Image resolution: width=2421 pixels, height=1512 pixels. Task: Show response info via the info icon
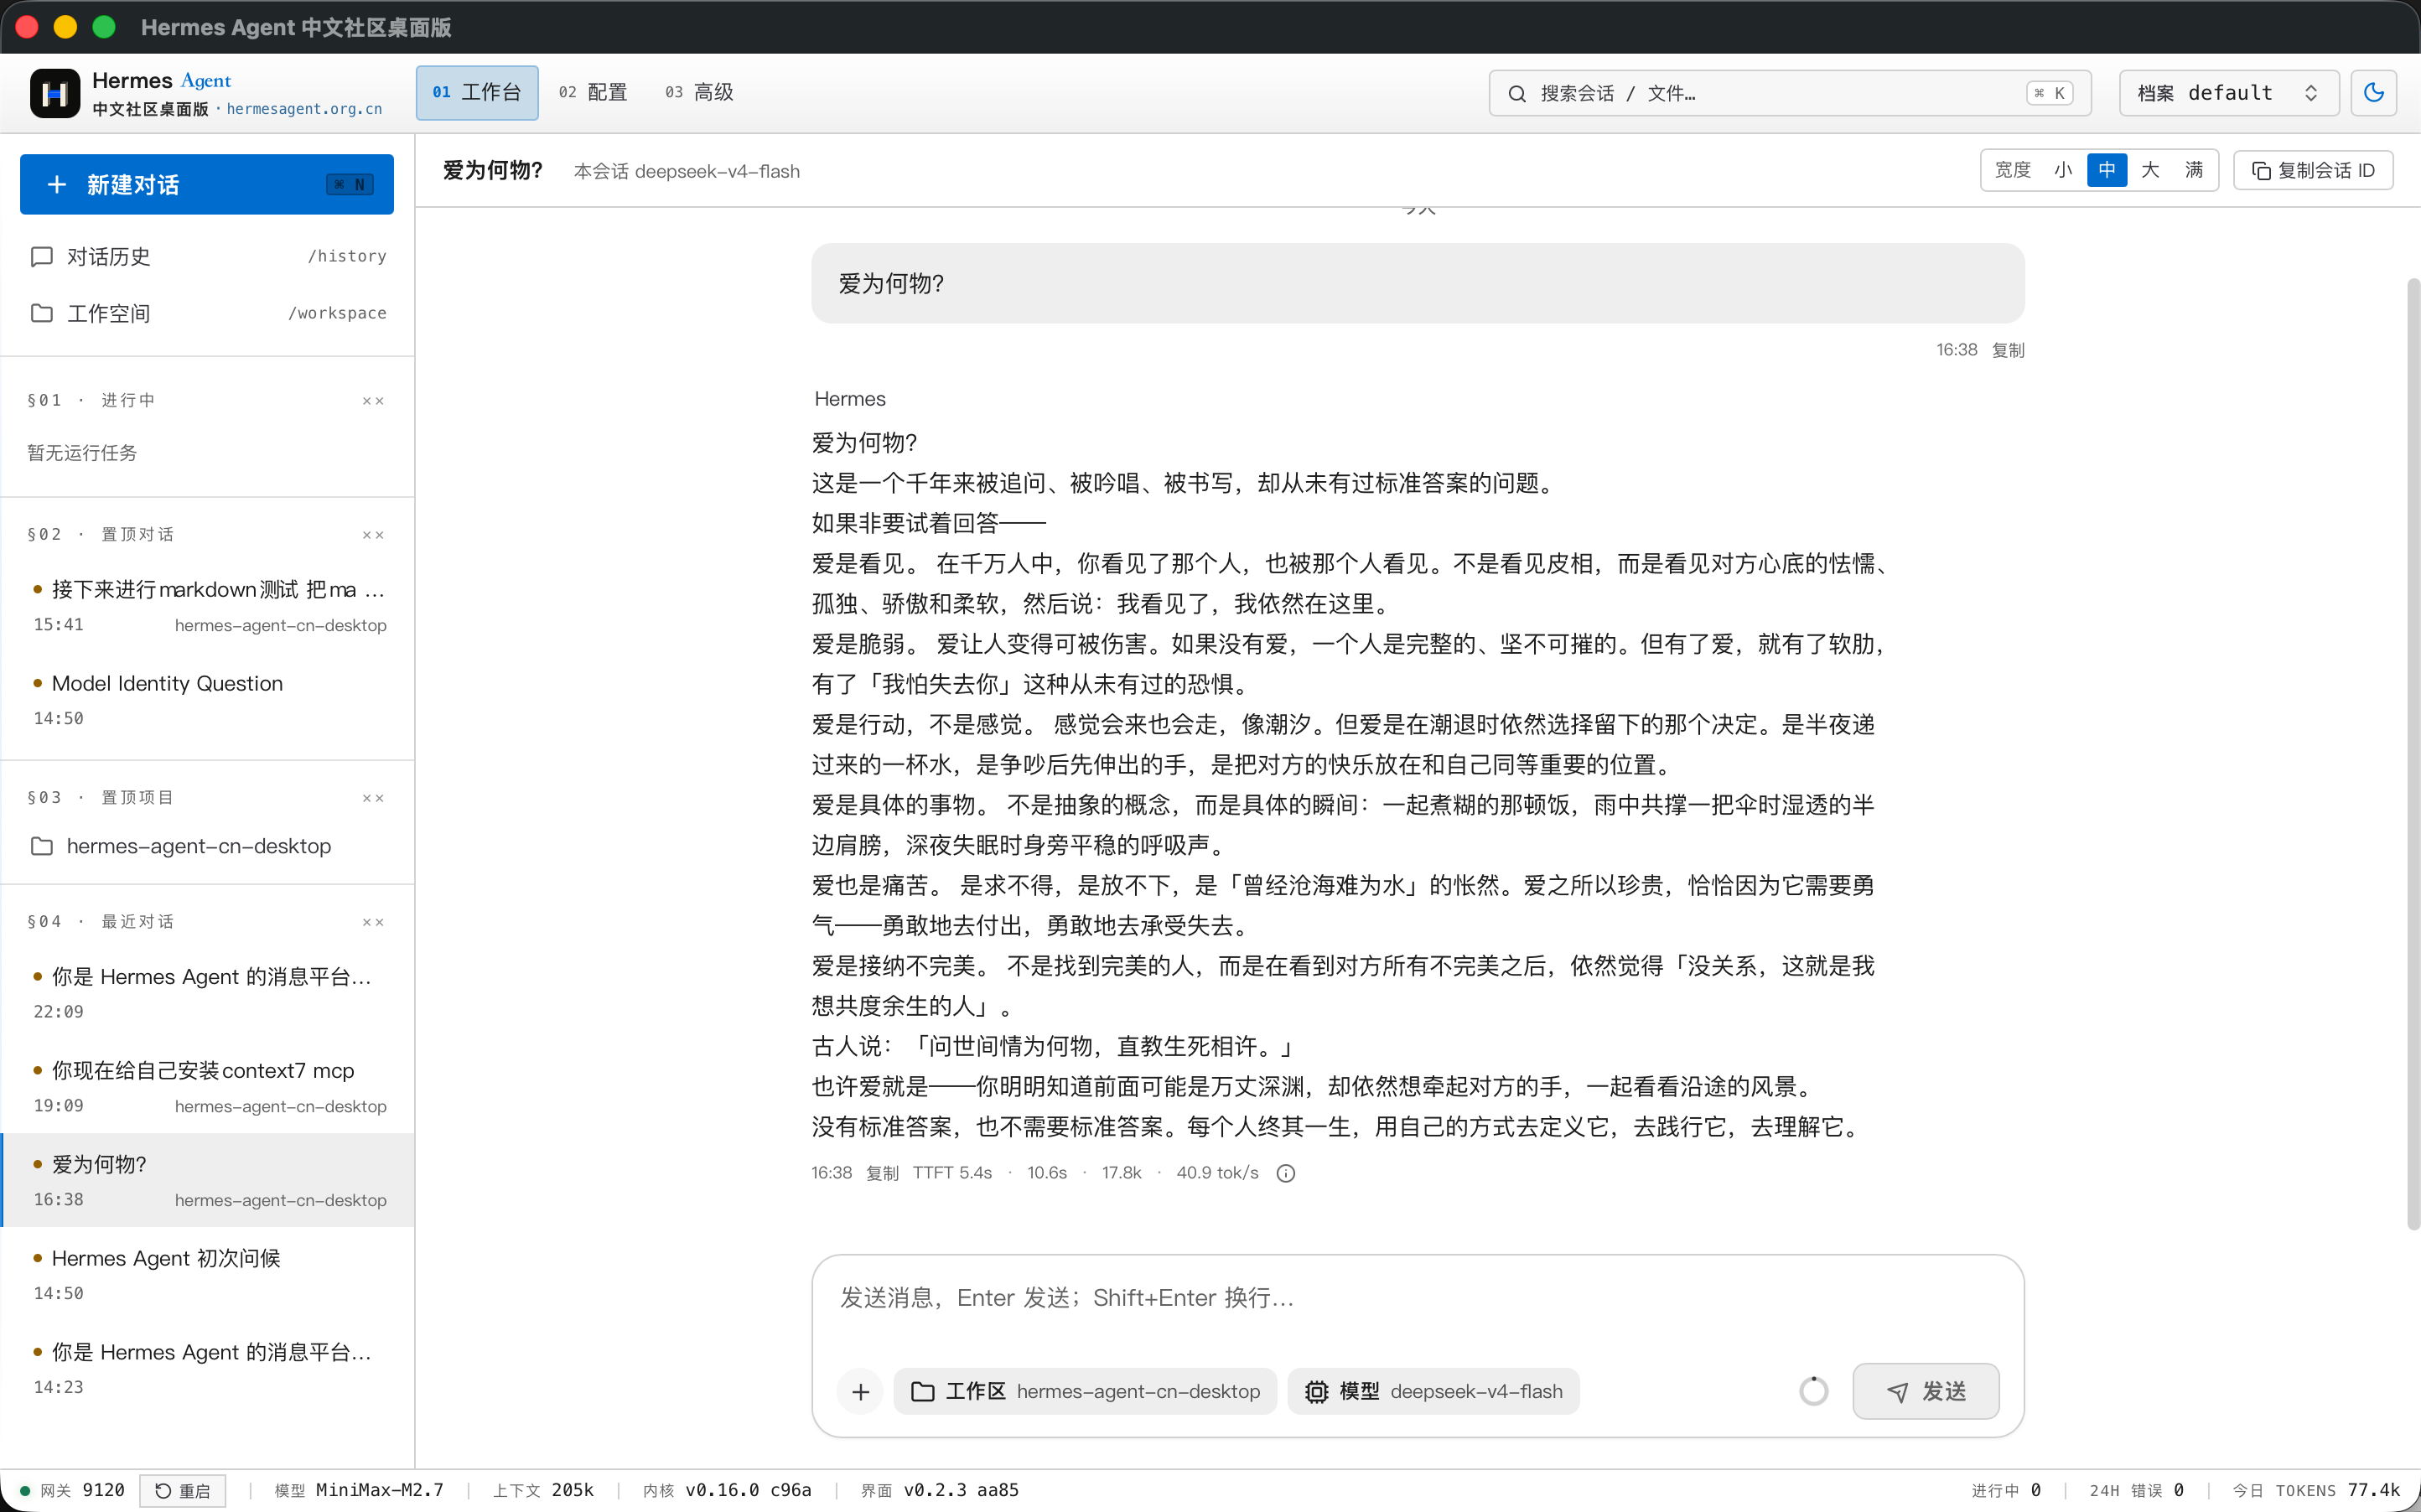coord(1286,1173)
